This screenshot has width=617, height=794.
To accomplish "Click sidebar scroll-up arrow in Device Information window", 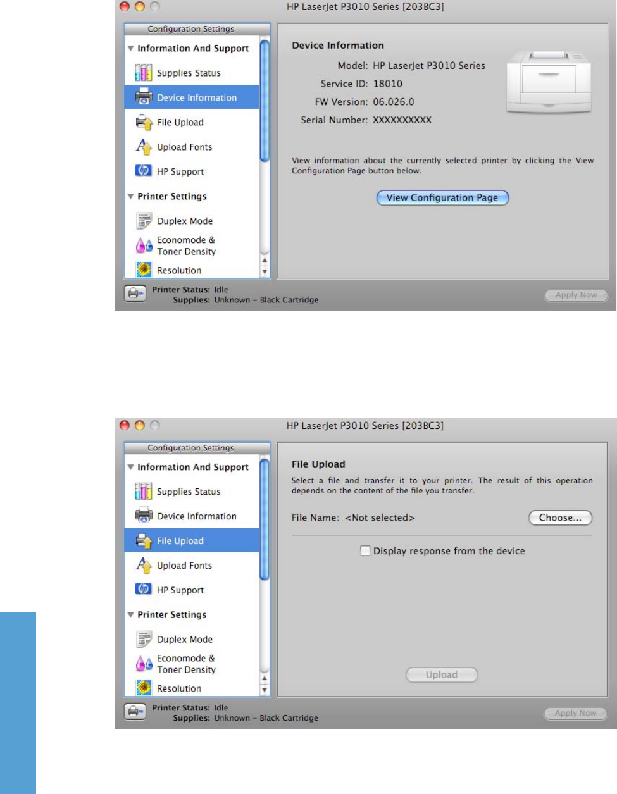I will click(x=265, y=260).
